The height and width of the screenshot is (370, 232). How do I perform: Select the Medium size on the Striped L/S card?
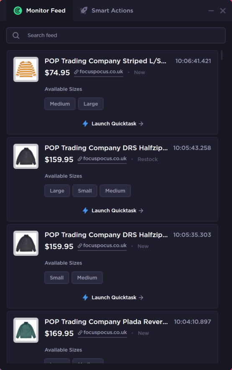point(60,104)
